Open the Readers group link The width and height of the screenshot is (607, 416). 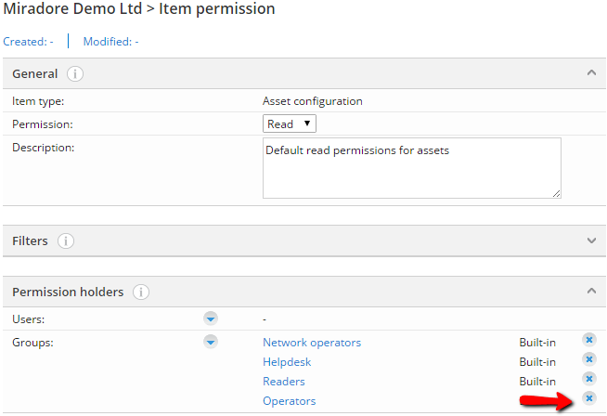[x=284, y=382]
